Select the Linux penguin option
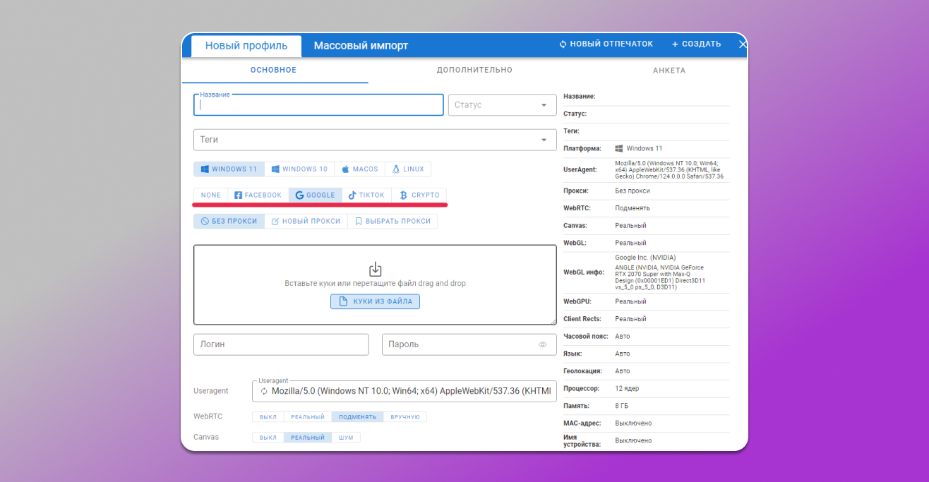The height and width of the screenshot is (482, 929). click(x=407, y=169)
